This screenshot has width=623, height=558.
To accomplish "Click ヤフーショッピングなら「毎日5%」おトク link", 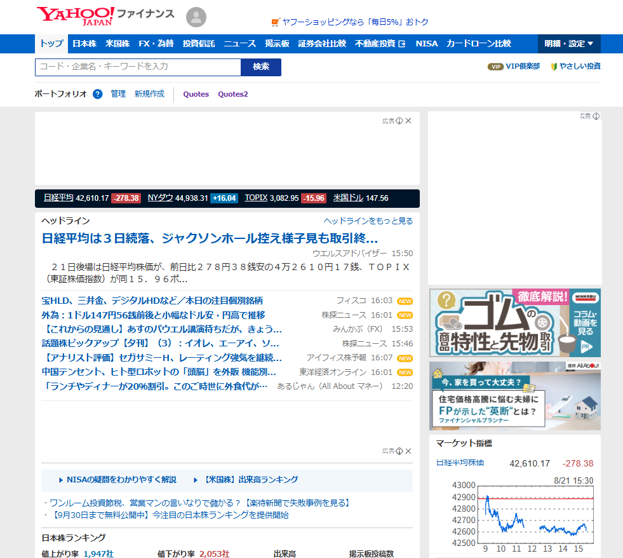I will (x=355, y=22).
